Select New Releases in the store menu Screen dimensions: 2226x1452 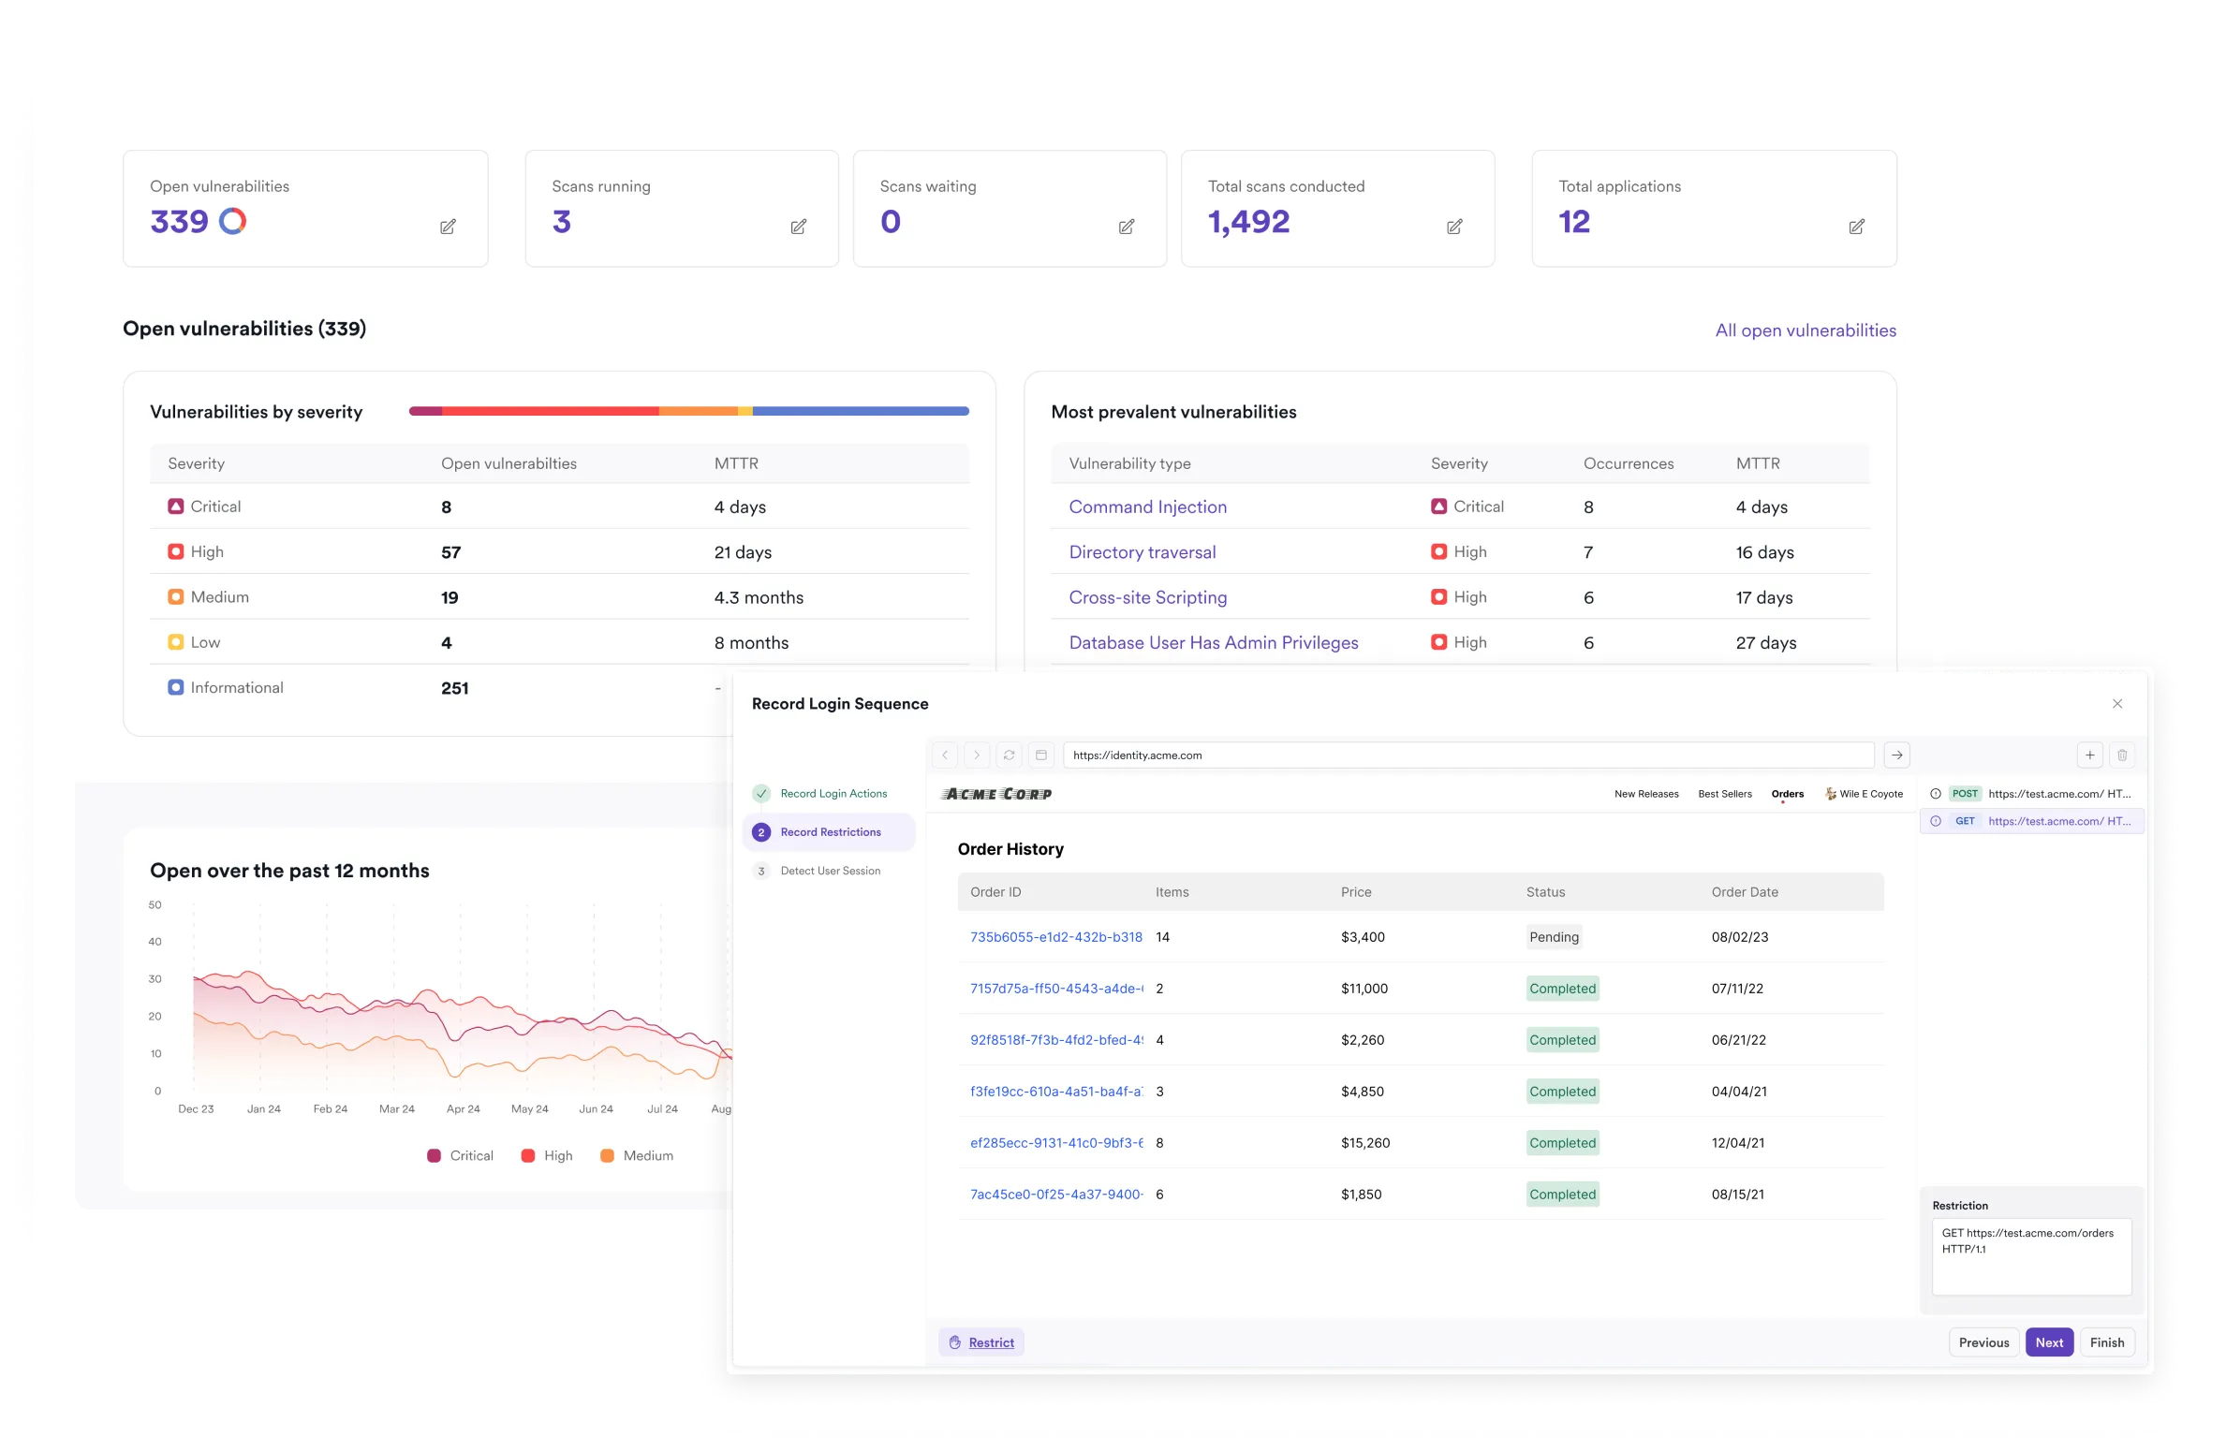pos(1646,793)
